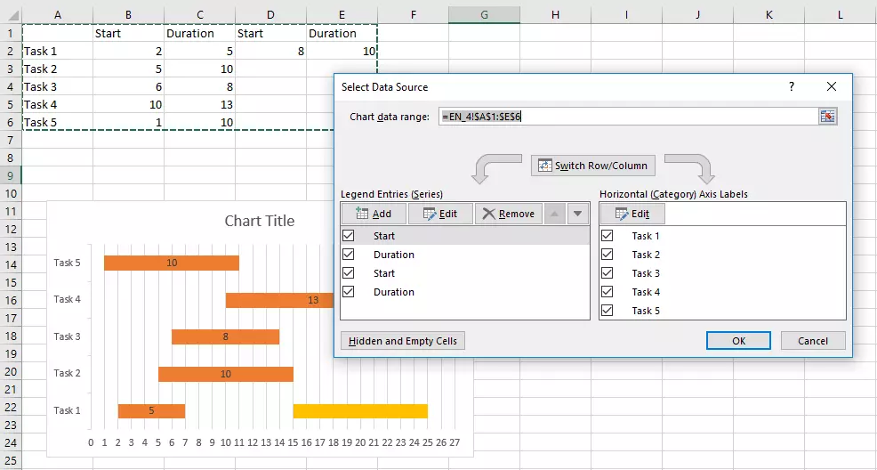
Task: Click into the Chart data range field
Action: [x=623, y=117]
